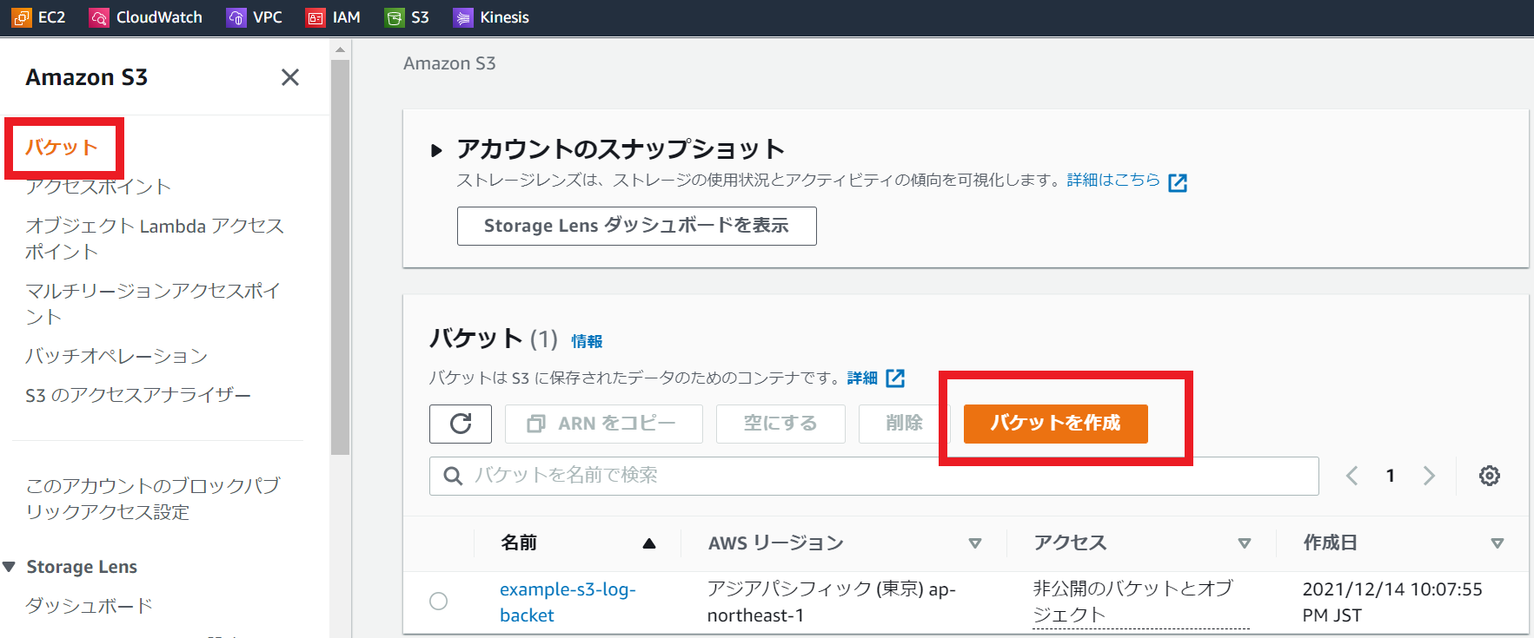Open Storage Lens ダッシュボード sidebar item

(x=89, y=606)
